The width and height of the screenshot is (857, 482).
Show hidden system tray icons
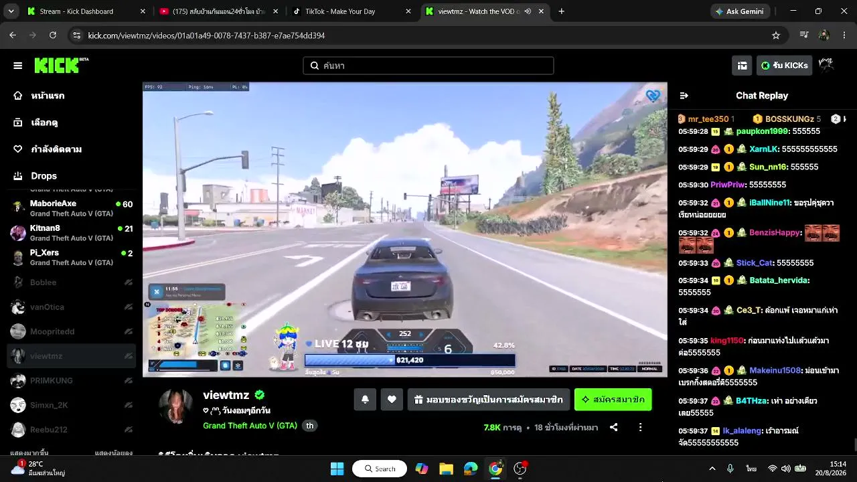click(x=712, y=469)
